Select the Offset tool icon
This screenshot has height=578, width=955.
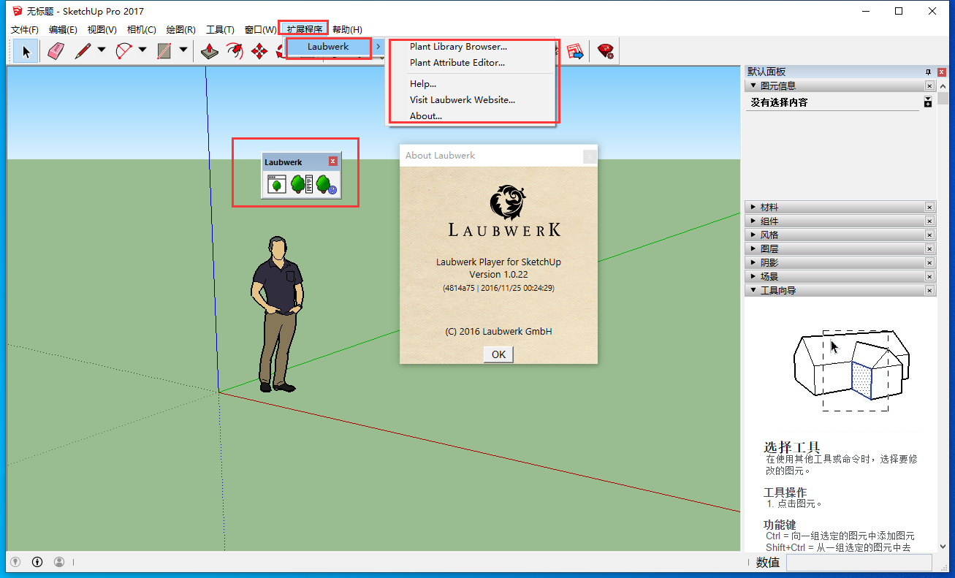[x=235, y=51]
